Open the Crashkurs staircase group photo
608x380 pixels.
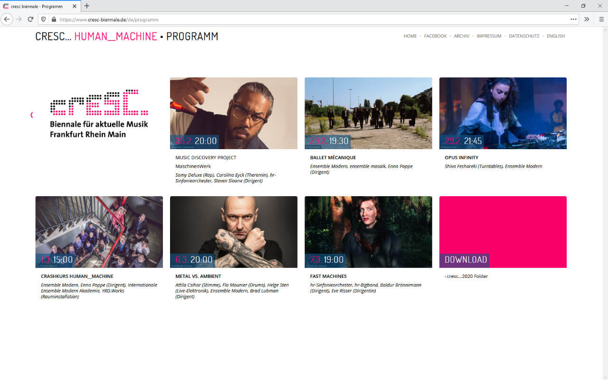(99, 232)
